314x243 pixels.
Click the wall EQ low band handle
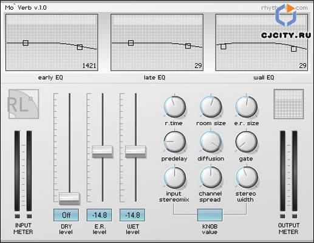click(224, 46)
